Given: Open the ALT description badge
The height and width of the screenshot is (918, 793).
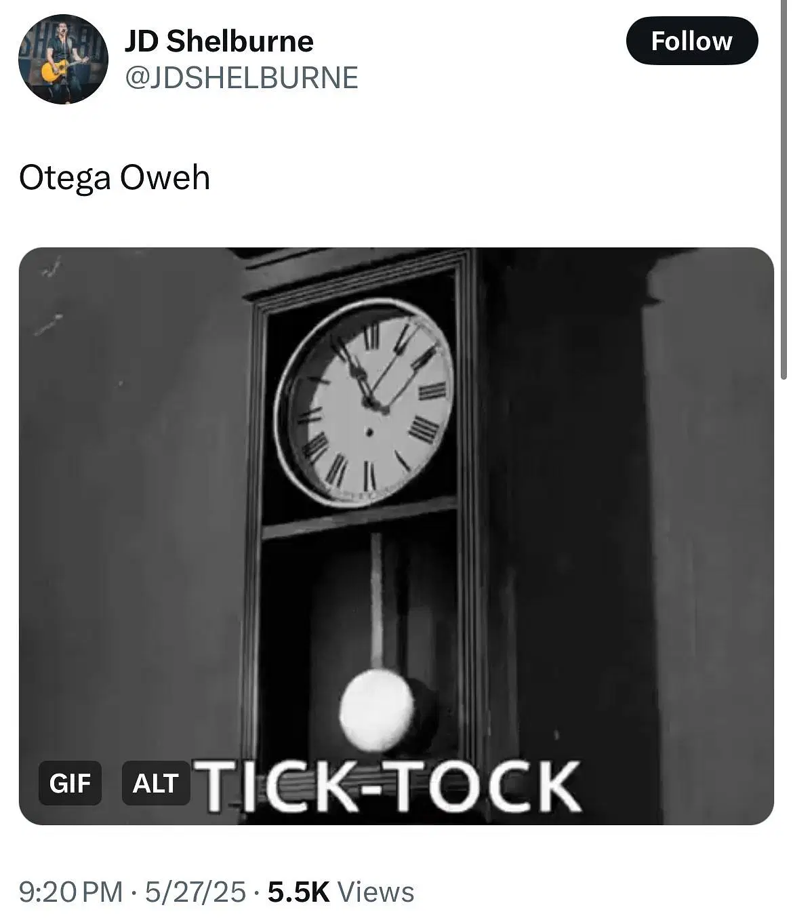Looking at the screenshot, I should point(156,783).
